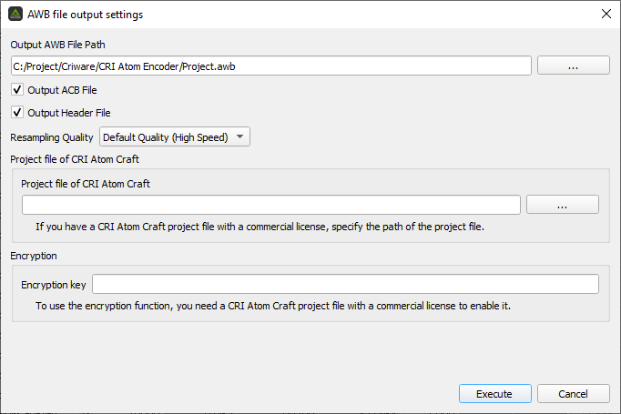Click the commercial license project file hint text
The width and height of the screenshot is (621, 414).
260,227
